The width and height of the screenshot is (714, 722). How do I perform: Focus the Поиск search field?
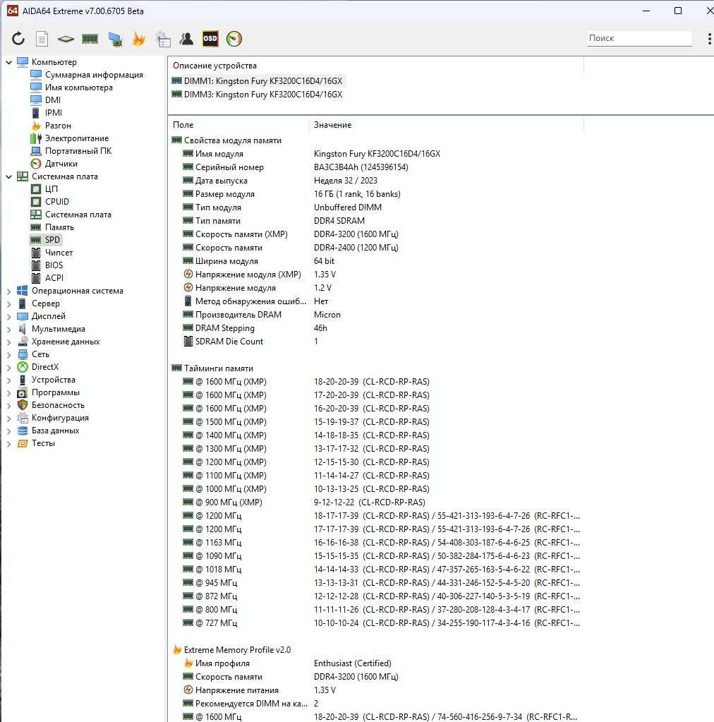[639, 38]
